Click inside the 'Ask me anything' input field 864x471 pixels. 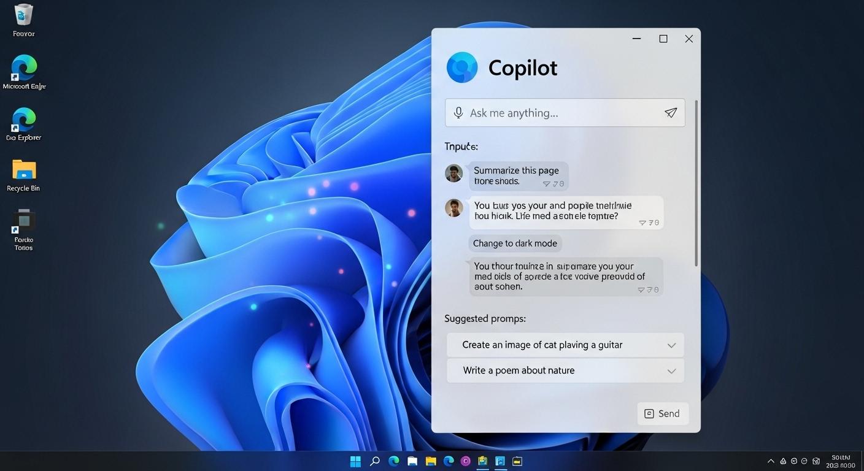[552, 112]
